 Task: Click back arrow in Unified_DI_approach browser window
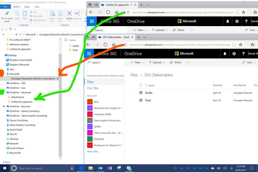click(91, 12)
